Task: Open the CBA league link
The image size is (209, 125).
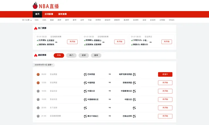Action: [44, 20]
